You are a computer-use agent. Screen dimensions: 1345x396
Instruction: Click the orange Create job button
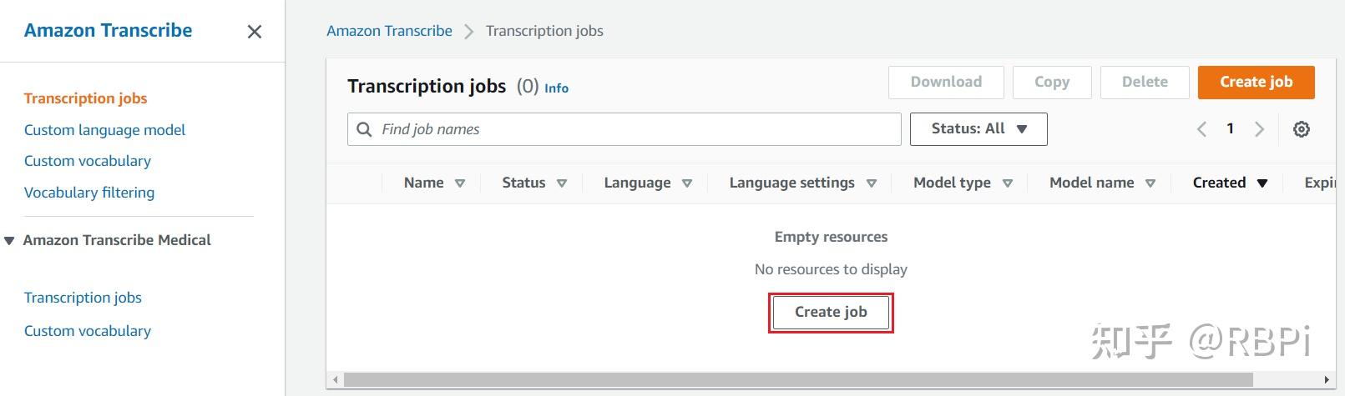tap(1255, 82)
